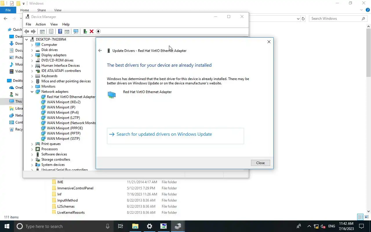Collapse the Network adapters node
Screen dimensions: 371x232
click(x=32, y=92)
